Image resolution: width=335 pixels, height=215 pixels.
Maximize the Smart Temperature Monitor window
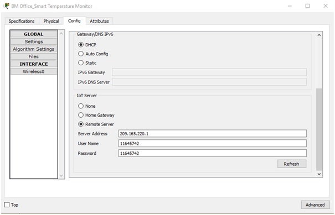(x=307, y=6)
